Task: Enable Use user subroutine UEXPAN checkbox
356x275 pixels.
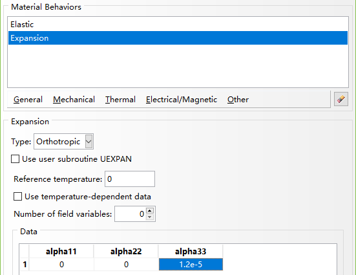Action: tap(16, 159)
